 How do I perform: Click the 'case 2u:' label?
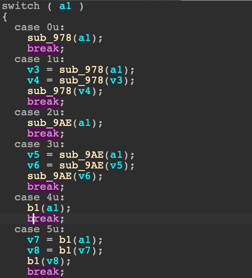(x=39, y=112)
